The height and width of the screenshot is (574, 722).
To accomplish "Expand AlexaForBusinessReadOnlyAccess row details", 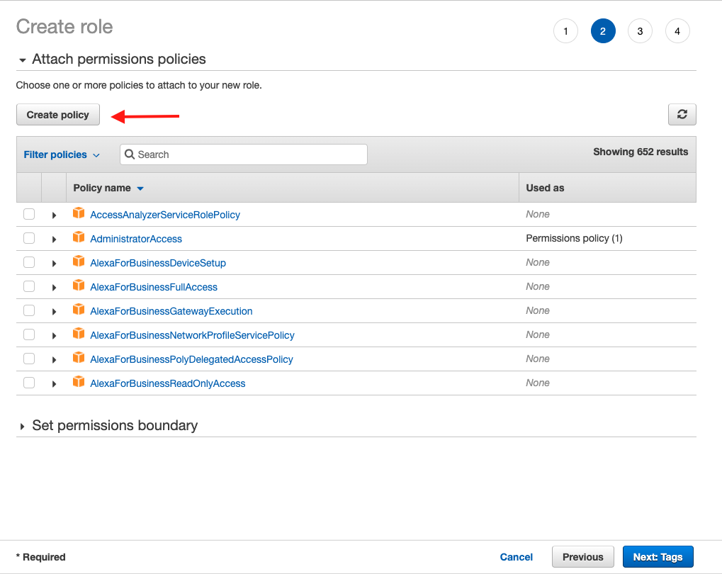I will (x=54, y=384).
